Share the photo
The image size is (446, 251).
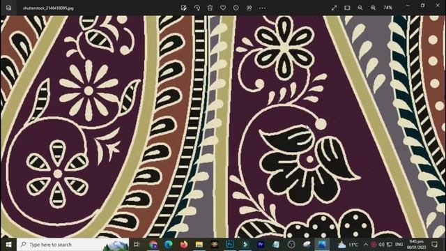pos(249,8)
